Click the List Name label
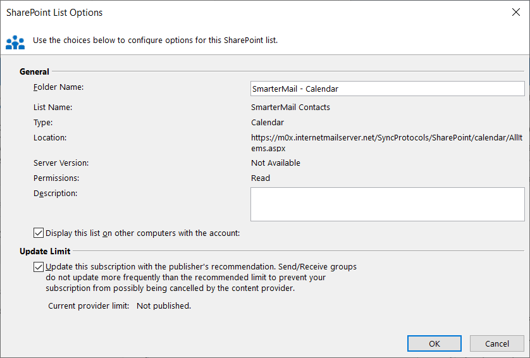 (52, 107)
